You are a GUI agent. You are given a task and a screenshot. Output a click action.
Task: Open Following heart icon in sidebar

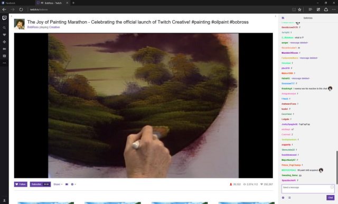(x=4, y=35)
